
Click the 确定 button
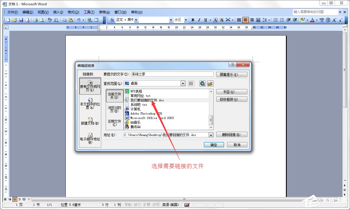coord(214,145)
